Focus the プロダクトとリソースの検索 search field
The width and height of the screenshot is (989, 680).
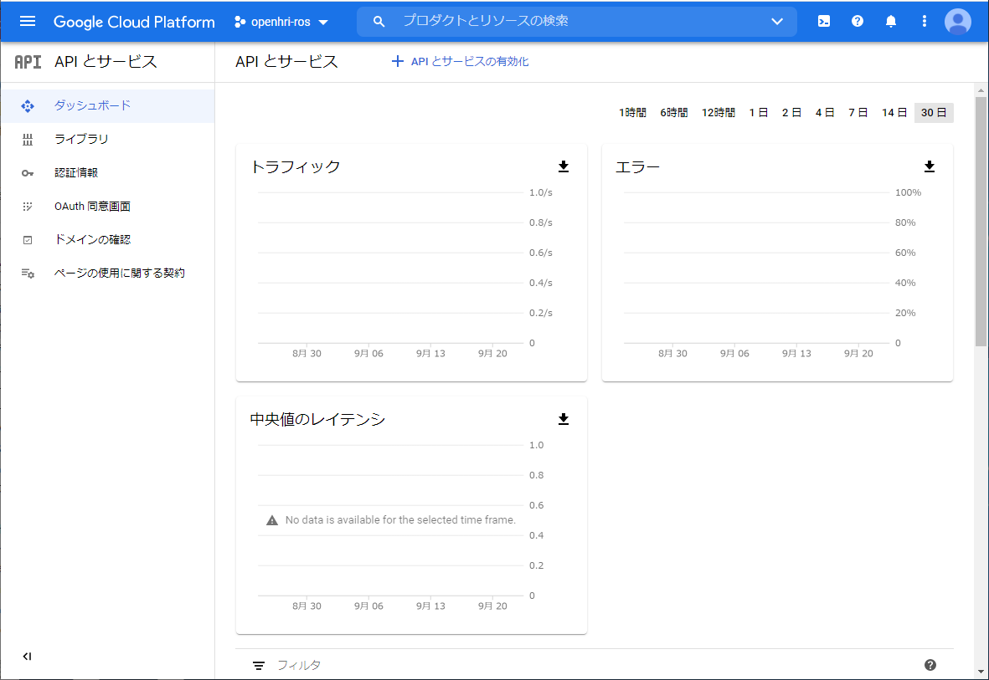(577, 22)
